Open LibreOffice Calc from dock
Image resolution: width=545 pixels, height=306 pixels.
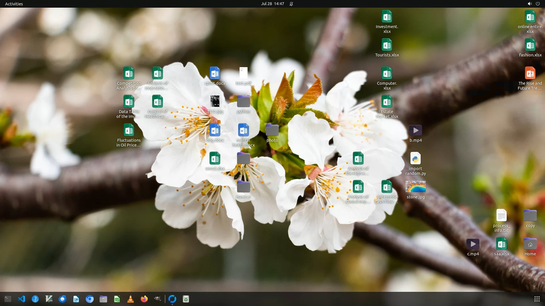pyautogui.click(x=117, y=299)
